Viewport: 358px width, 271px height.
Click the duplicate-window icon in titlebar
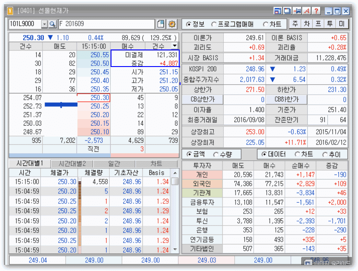[x=288, y=11]
